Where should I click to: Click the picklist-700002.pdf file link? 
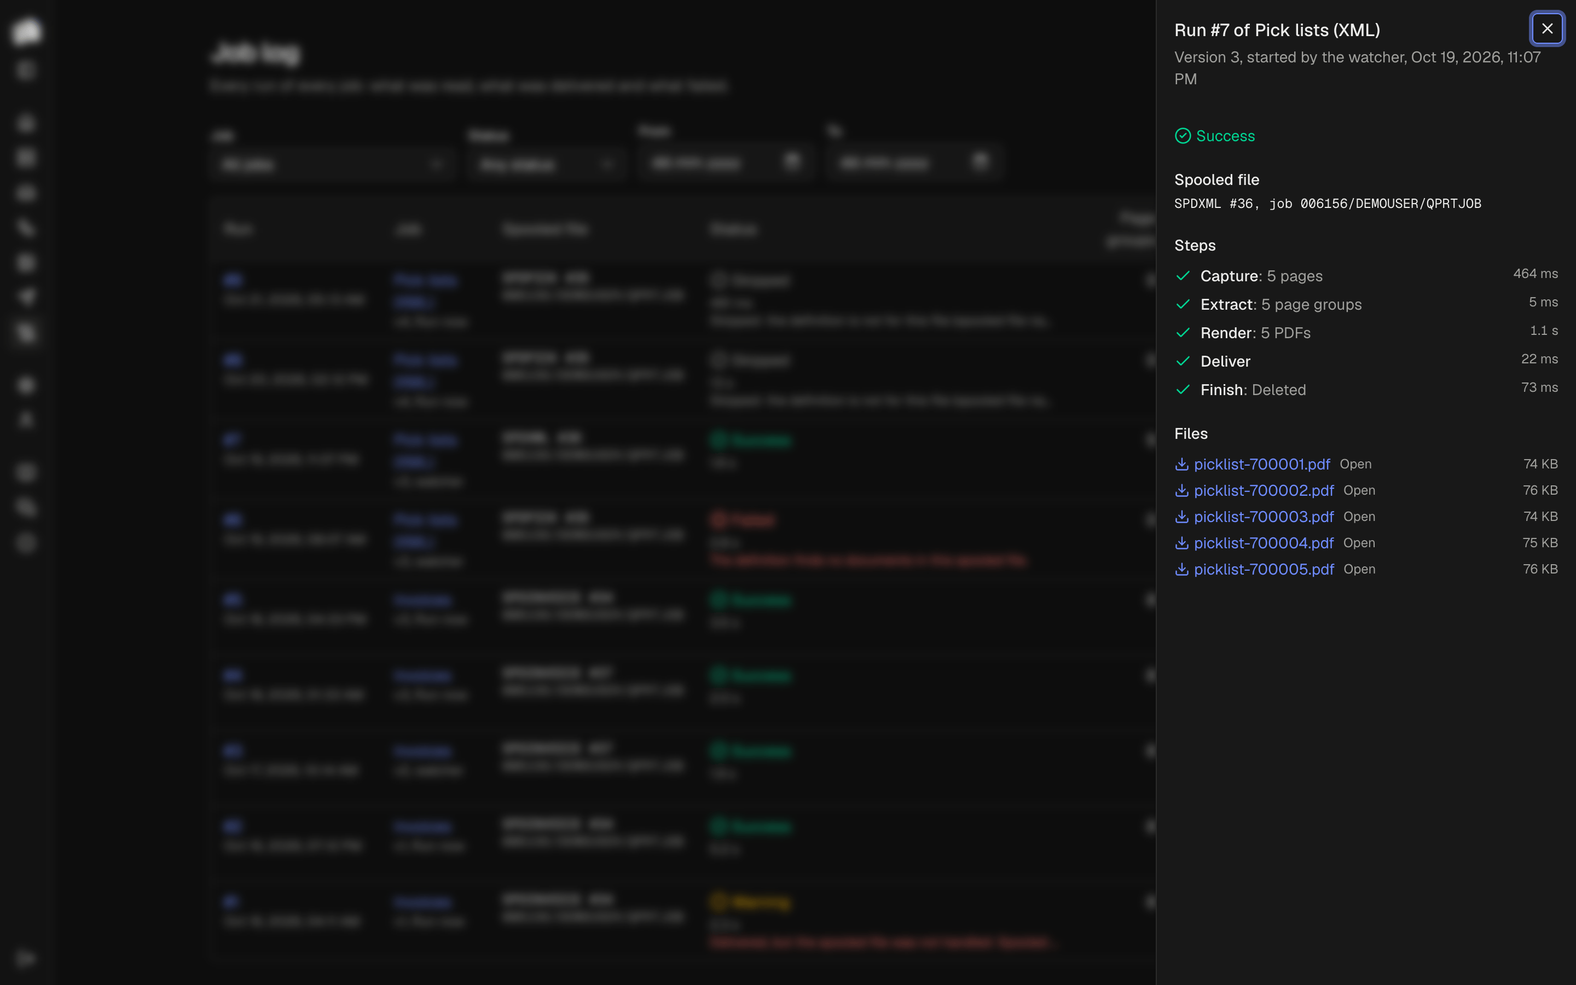pyautogui.click(x=1264, y=490)
